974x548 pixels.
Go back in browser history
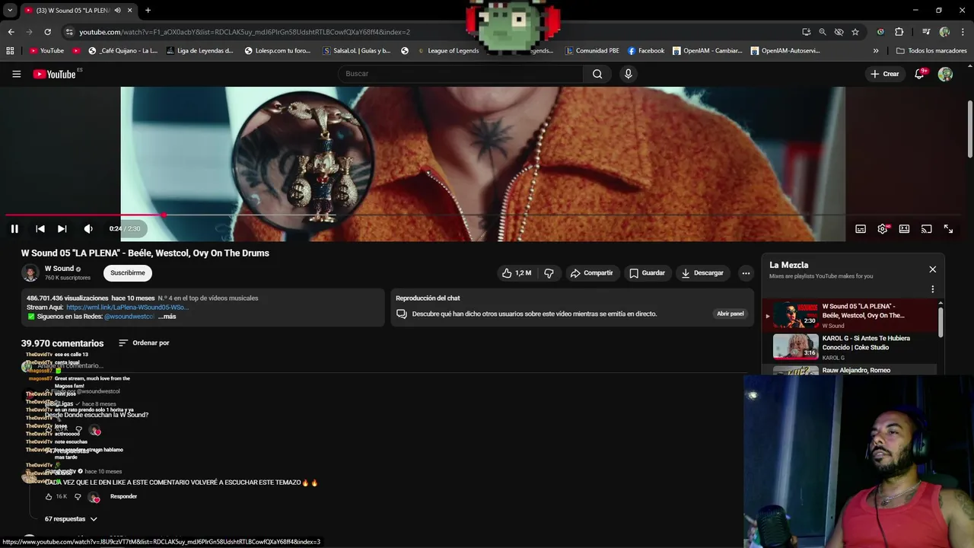pyautogui.click(x=11, y=32)
